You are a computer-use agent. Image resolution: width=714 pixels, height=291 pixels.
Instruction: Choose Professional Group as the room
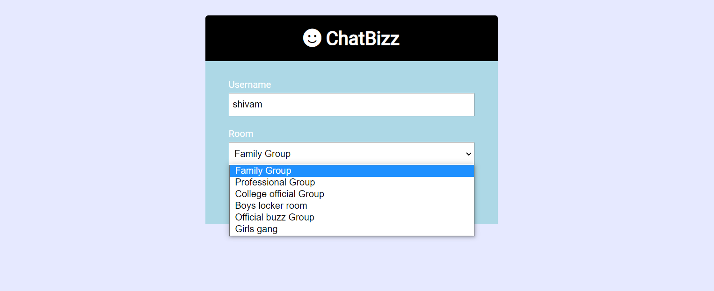point(275,182)
